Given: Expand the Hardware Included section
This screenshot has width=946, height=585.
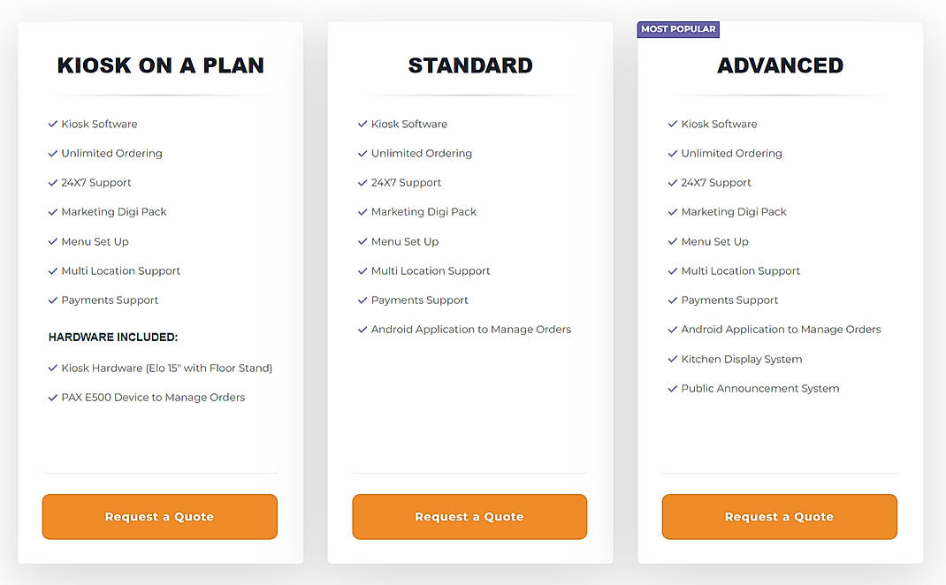Looking at the screenshot, I should [x=113, y=337].
